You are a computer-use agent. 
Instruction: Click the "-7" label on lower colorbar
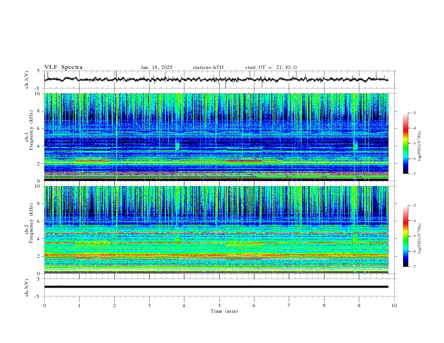pyautogui.click(x=413, y=266)
